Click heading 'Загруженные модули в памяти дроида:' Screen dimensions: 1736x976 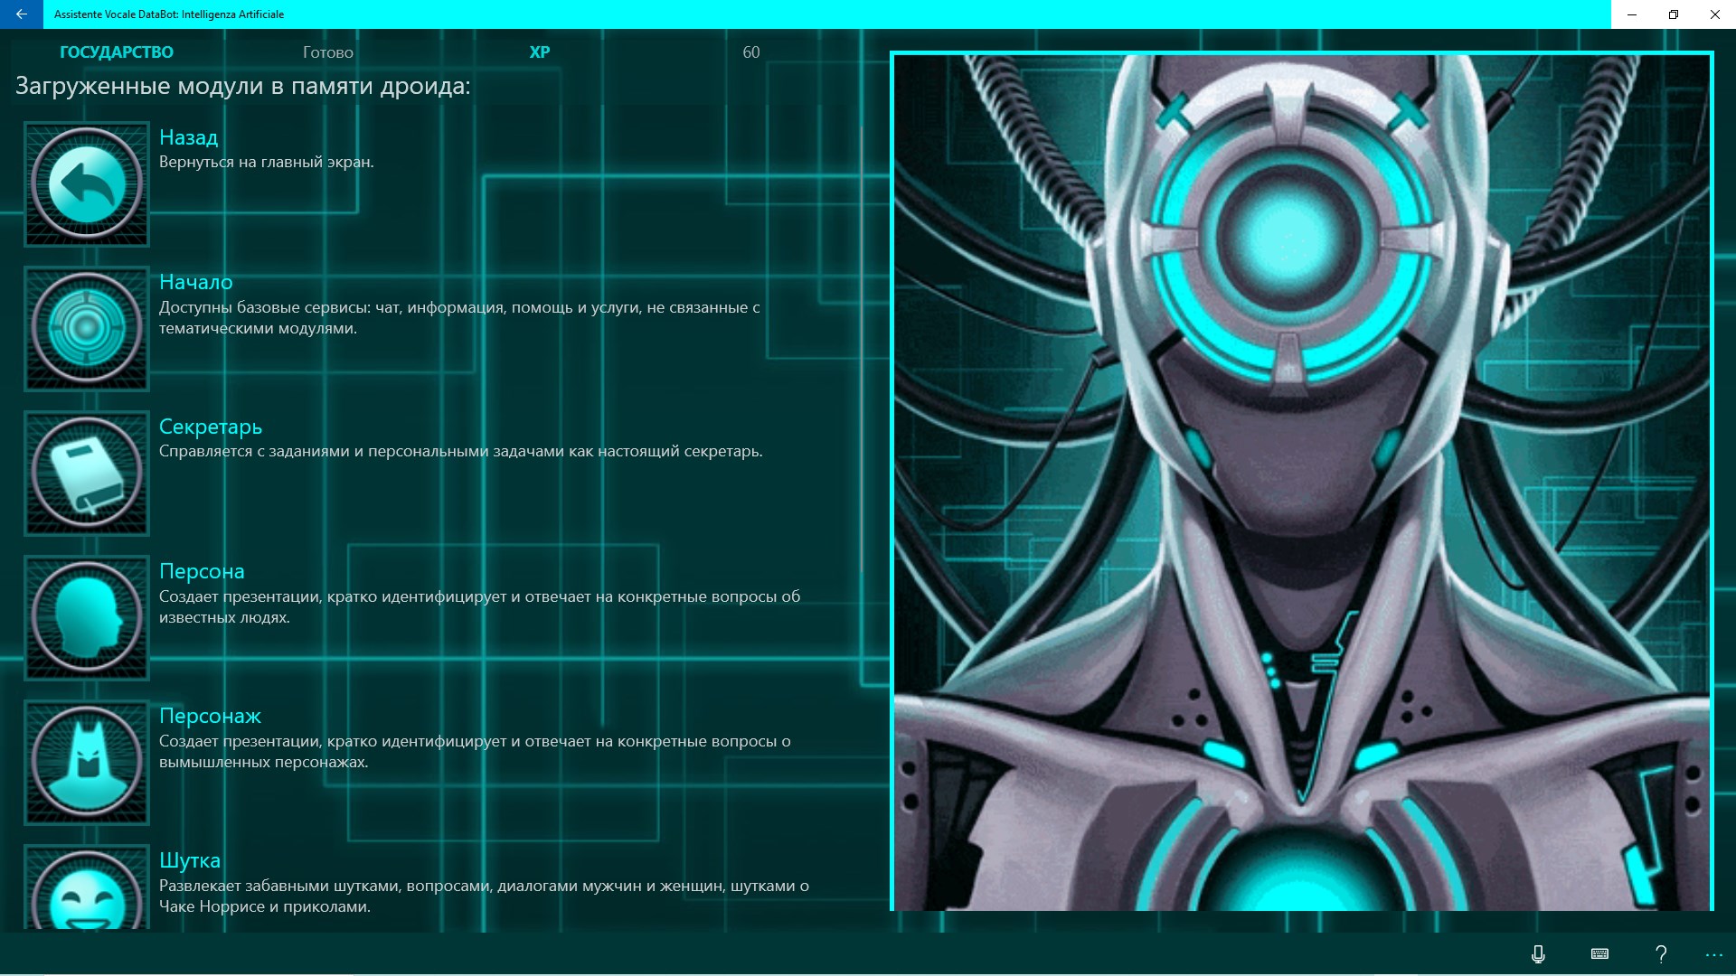click(x=243, y=87)
